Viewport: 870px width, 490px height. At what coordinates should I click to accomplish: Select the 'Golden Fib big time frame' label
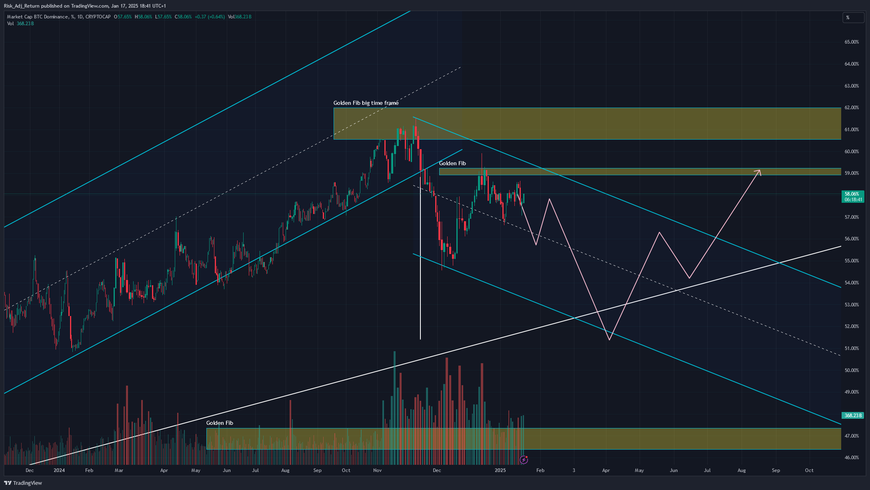366,103
